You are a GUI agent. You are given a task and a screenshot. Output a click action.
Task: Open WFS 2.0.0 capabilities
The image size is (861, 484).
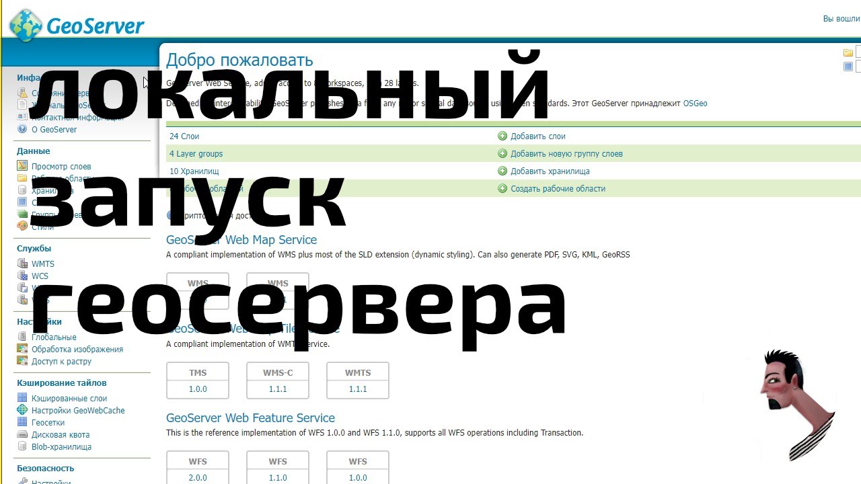(198, 477)
